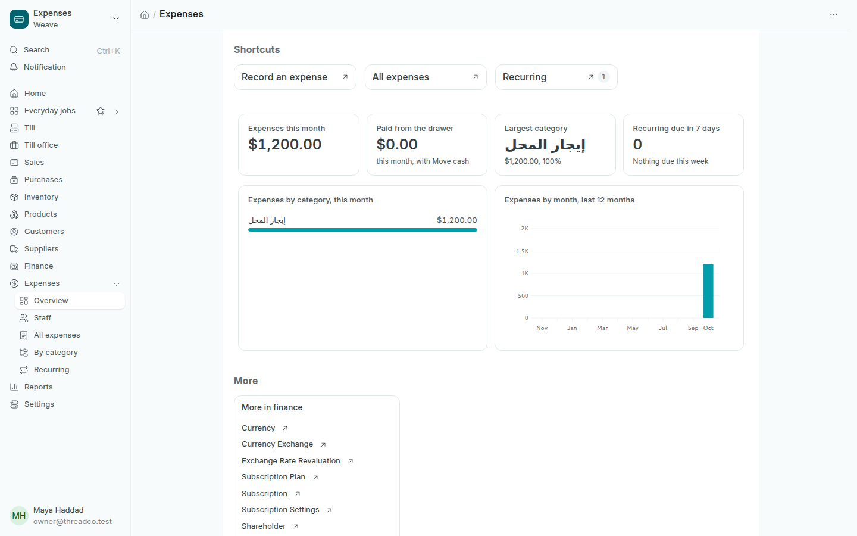The image size is (857, 536).
Task: Open Notification bell icon
Action: [14, 67]
